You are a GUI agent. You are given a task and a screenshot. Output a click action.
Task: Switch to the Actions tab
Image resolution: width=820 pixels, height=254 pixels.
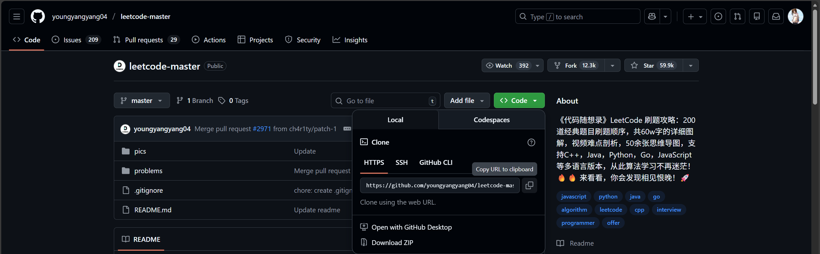pos(209,40)
